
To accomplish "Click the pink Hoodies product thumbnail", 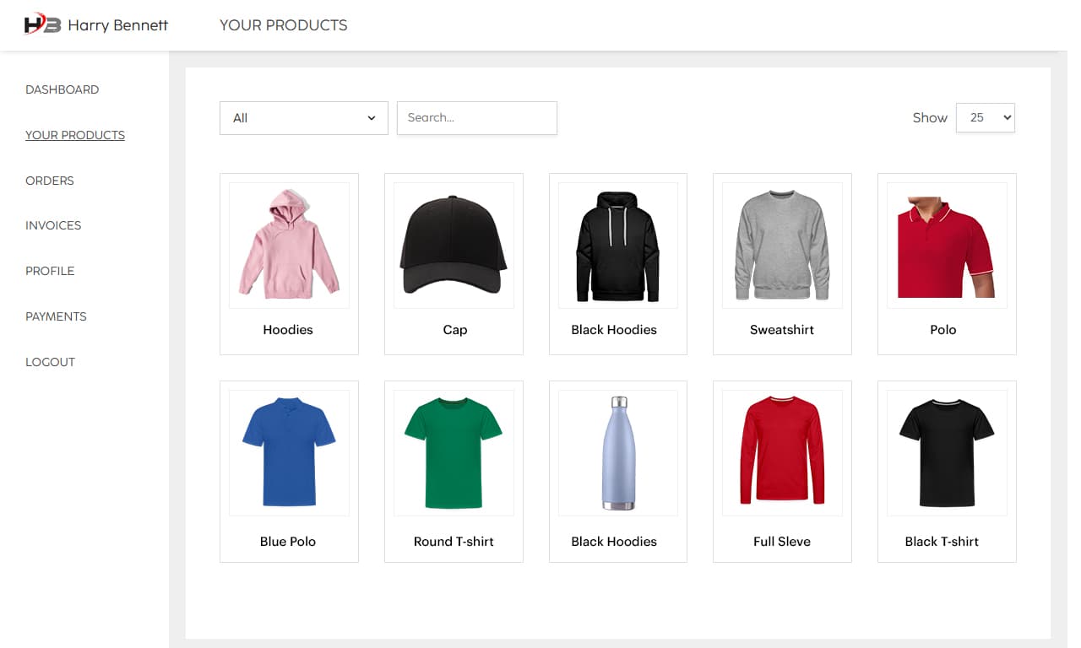I will [288, 245].
